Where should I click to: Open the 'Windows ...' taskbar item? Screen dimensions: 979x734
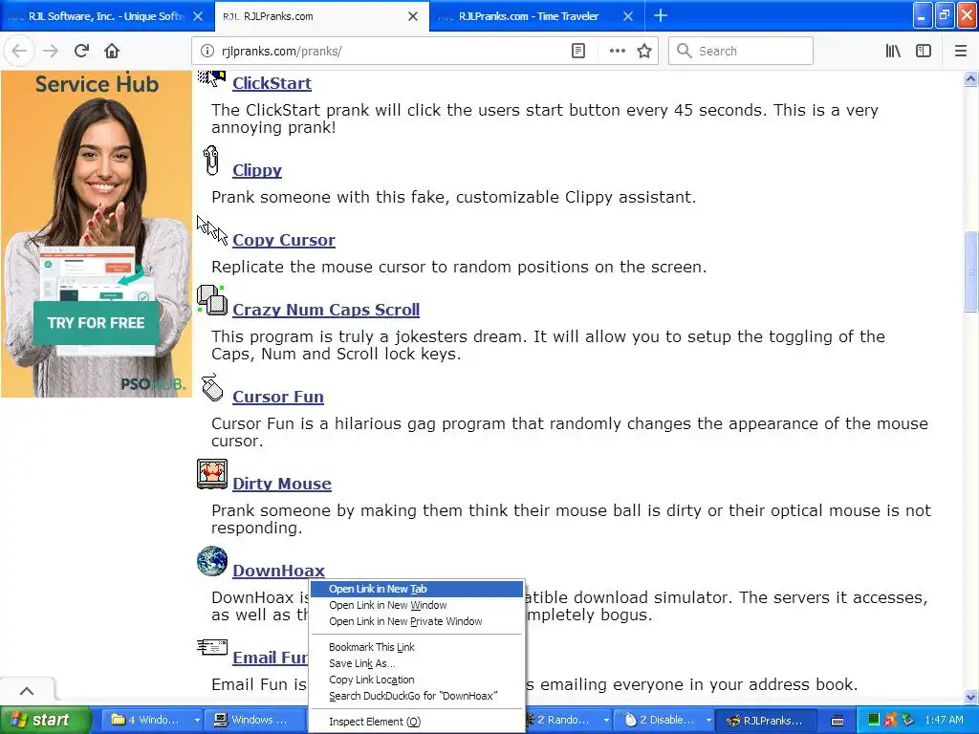pyautogui.click(x=256, y=720)
